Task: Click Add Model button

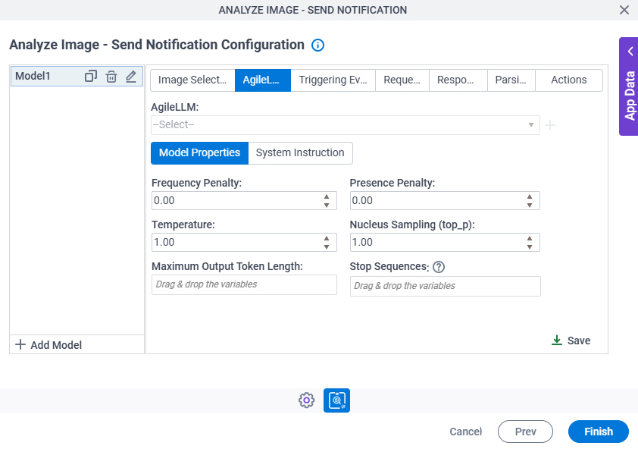Action: [x=48, y=344]
